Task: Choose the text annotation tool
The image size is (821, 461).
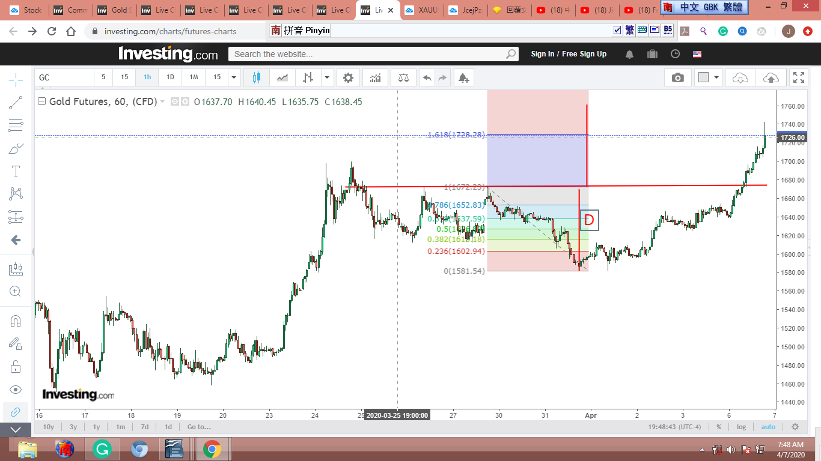Action: click(16, 171)
